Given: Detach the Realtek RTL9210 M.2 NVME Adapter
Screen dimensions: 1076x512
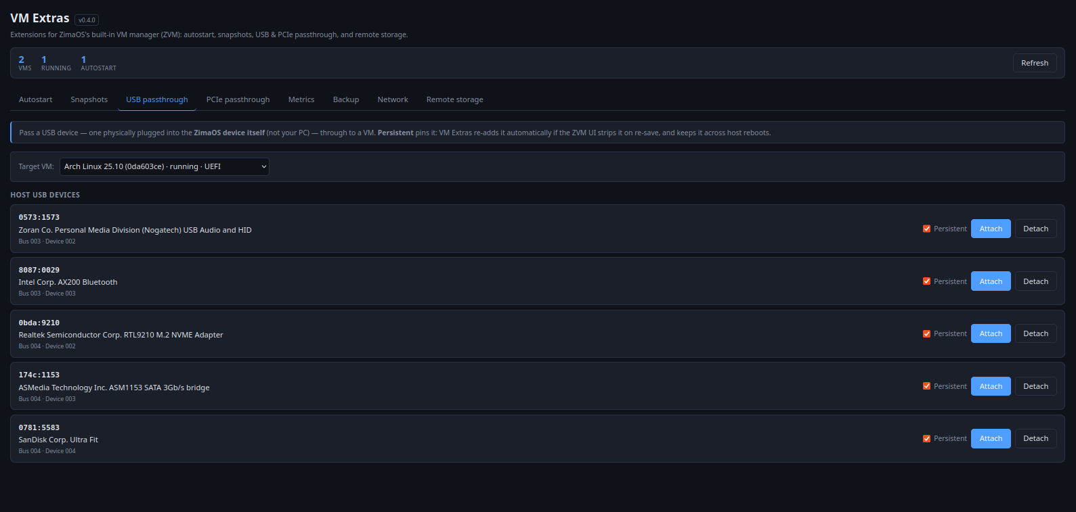Looking at the screenshot, I should 1035,333.
